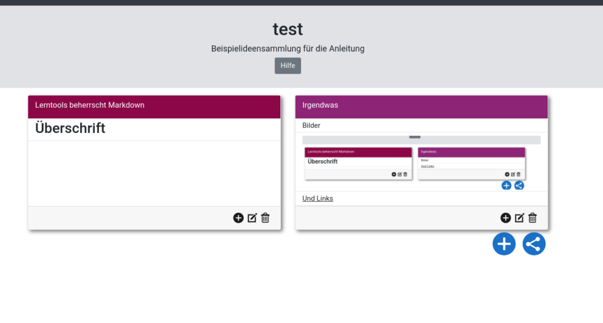Edit the Irgendwas card
Screen dimensions: 603x323
[519, 218]
